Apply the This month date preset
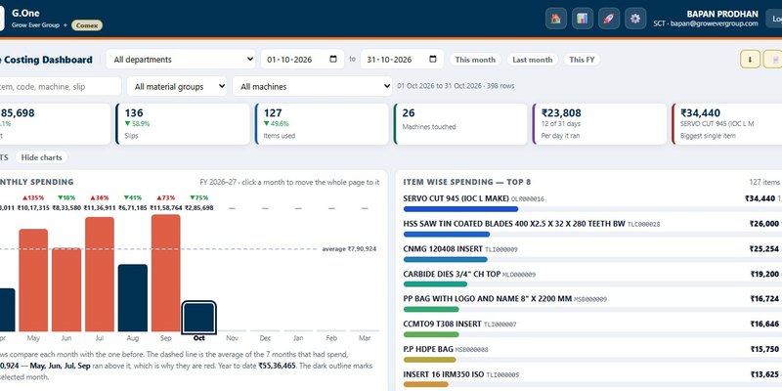The height and width of the screenshot is (391, 782). (x=475, y=60)
